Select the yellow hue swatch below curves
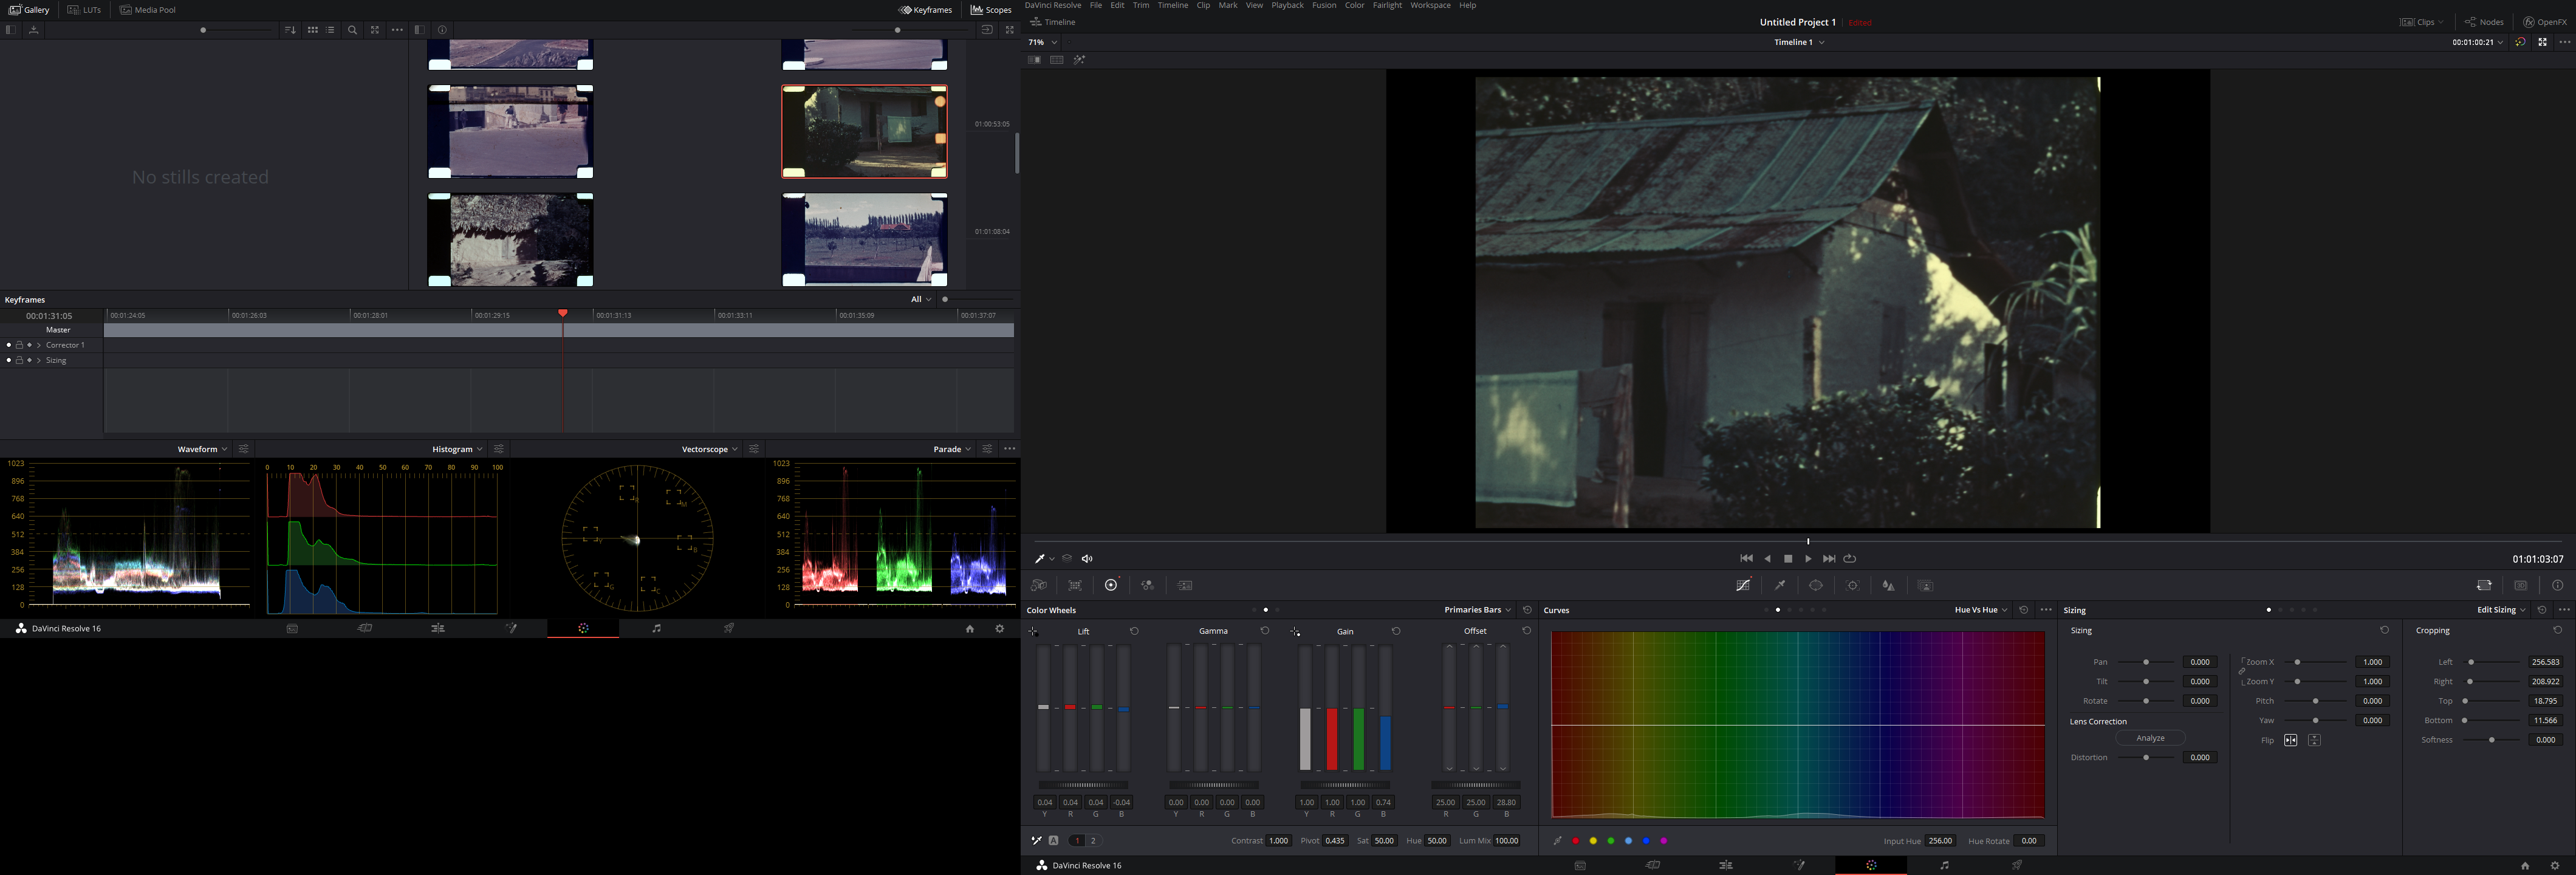The width and height of the screenshot is (2576, 875). click(x=1593, y=841)
